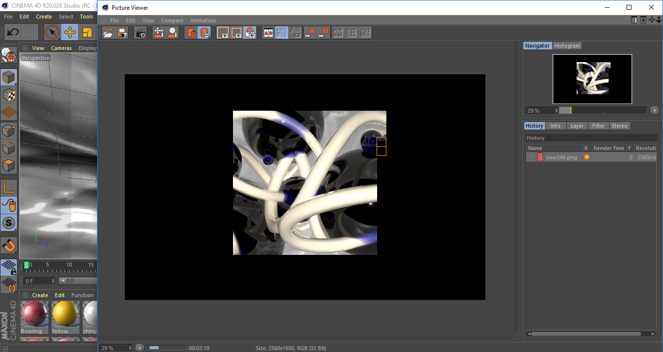Click render progress bar at bottom

[168, 348]
